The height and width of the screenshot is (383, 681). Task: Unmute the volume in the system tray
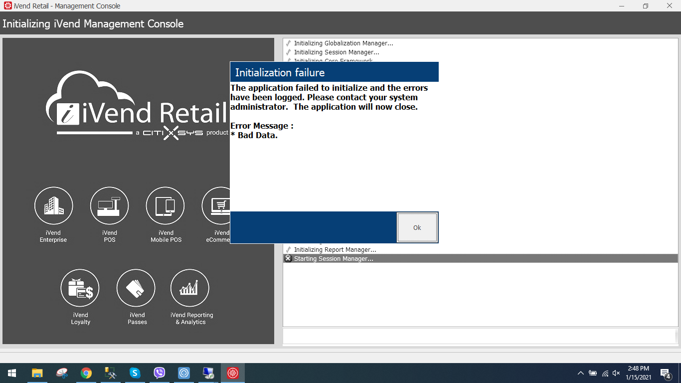tap(616, 373)
